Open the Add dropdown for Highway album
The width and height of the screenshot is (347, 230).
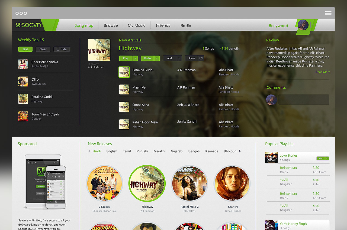coord(172,58)
